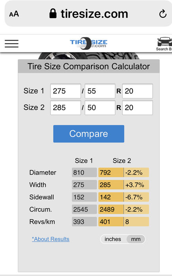
Task: Tap the tiresize.com address bar URL
Action: [x=94, y=14]
